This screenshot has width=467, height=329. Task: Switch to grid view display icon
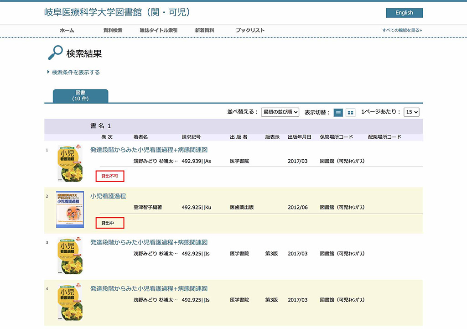(x=350, y=112)
